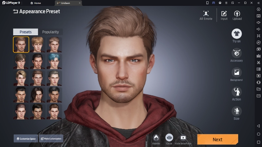Image resolution: width=262 pixels, height=147 pixels.
Task: Open the body Size option
Action: [x=236, y=113]
